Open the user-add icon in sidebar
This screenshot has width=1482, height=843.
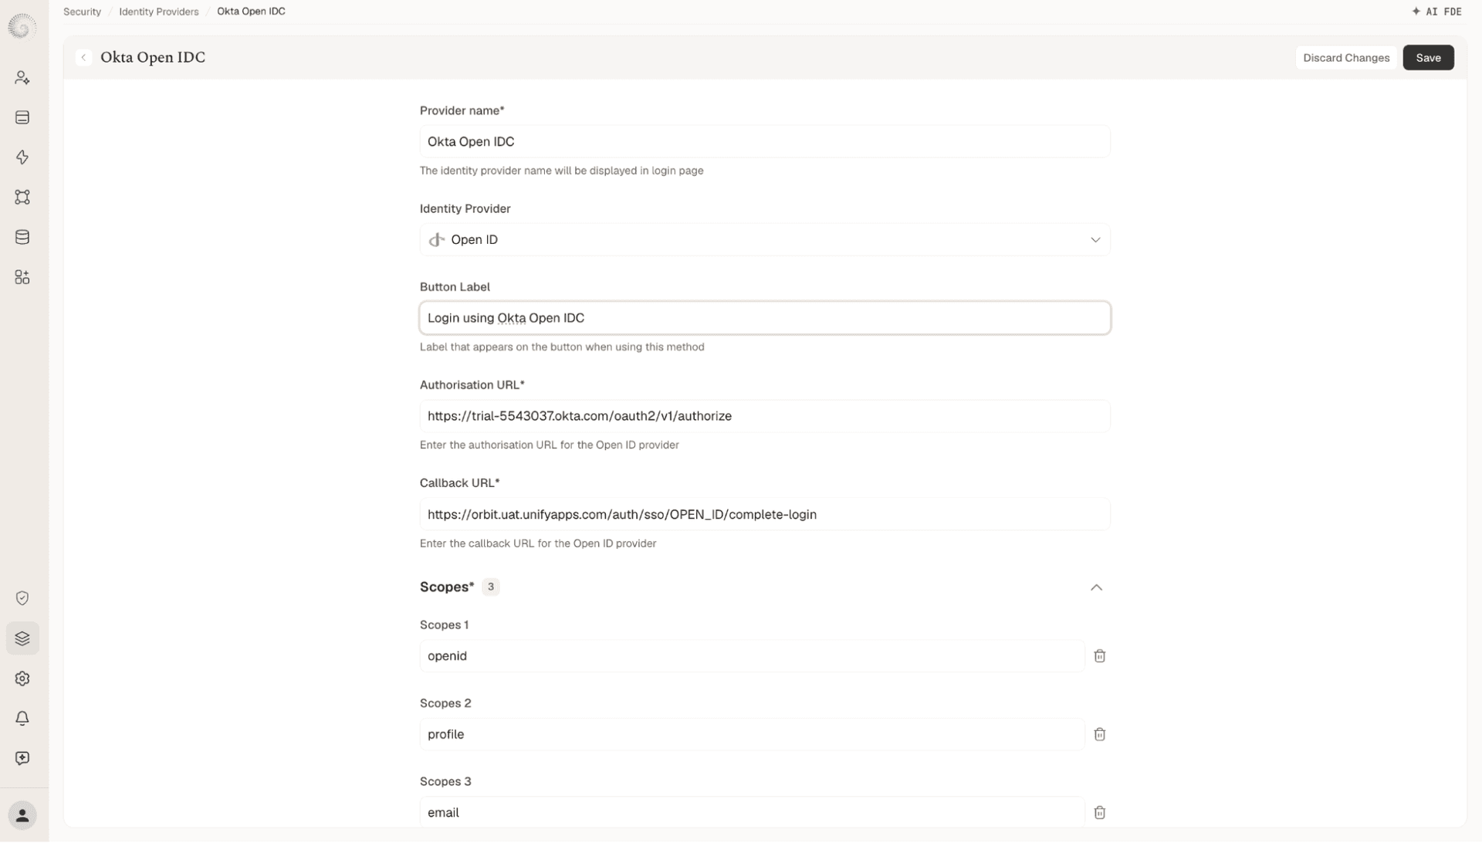22,78
